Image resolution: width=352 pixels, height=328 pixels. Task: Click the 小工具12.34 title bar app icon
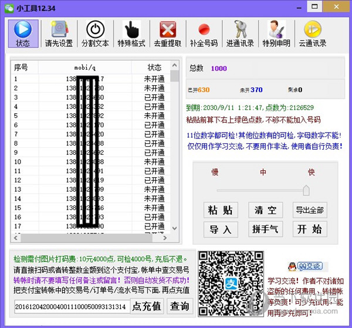click(9, 9)
